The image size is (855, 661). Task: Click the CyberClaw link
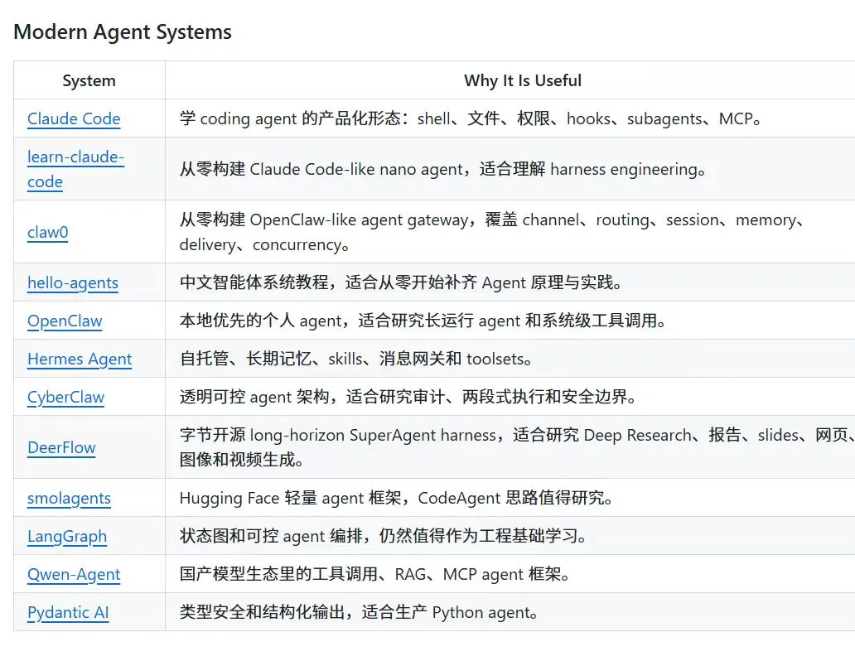point(65,397)
